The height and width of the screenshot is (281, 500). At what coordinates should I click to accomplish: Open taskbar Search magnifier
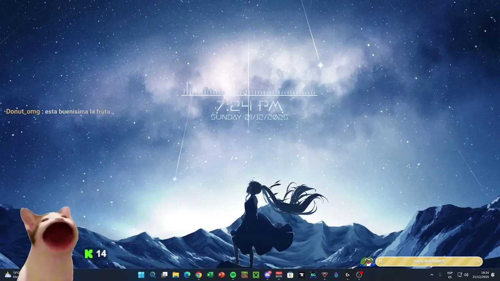click(x=153, y=275)
